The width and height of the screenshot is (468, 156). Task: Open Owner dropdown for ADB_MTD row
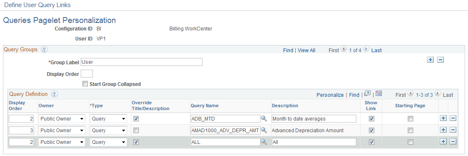(x=62, y=119)
